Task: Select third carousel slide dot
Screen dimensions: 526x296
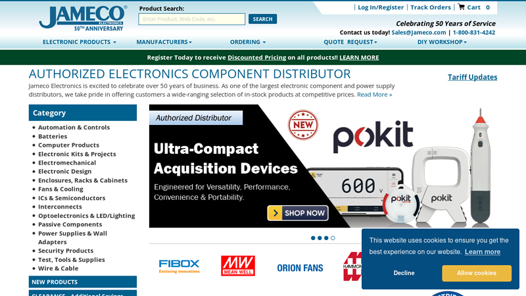Action: pos(326,238)
